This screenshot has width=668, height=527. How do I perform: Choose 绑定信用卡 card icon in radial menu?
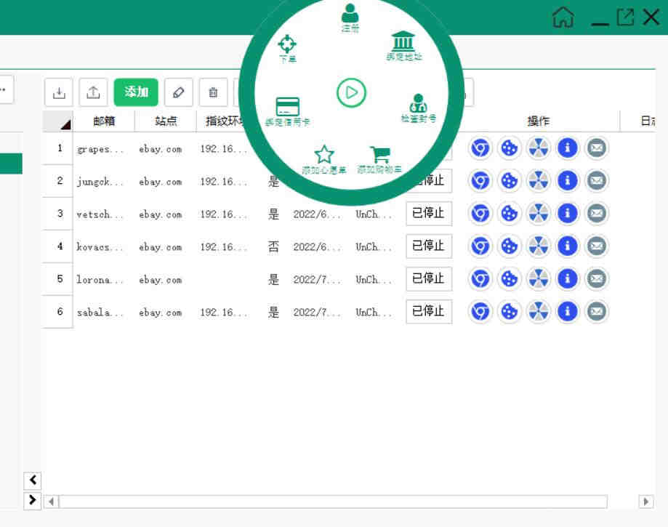point(288,112)
